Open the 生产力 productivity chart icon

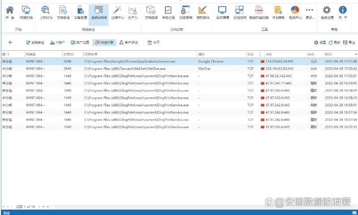pos(133,12)
